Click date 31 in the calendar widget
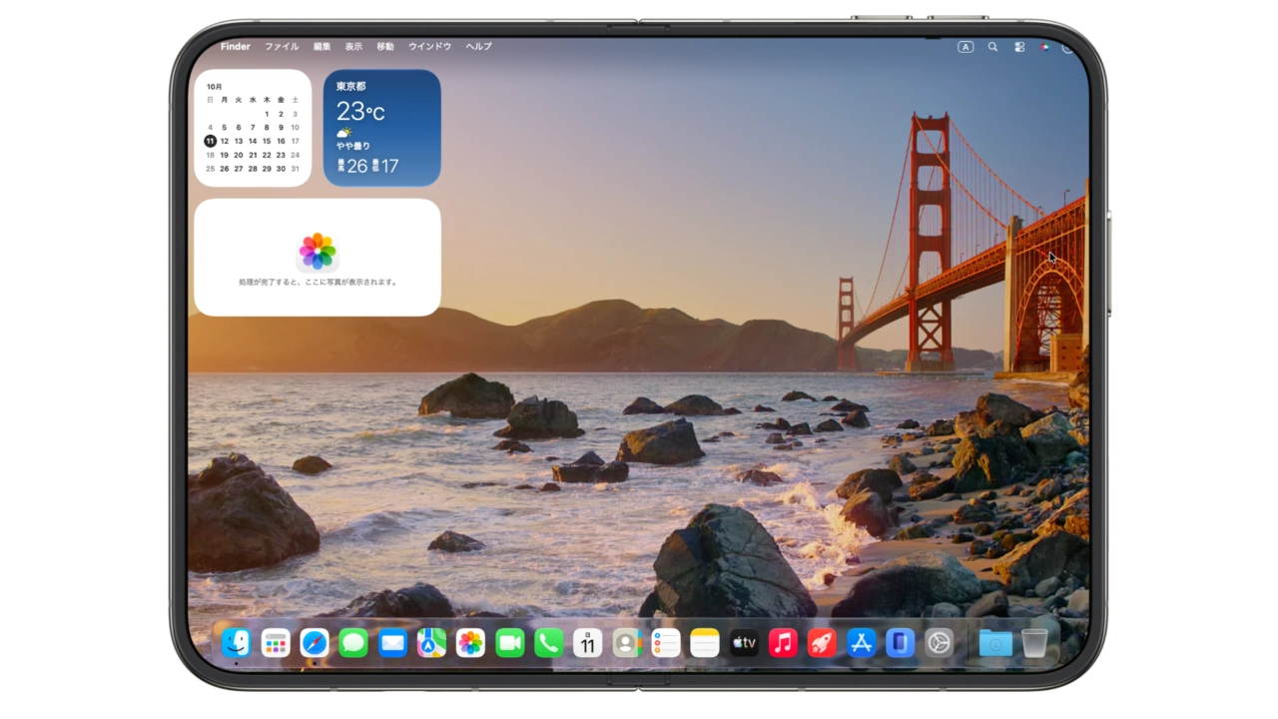Viewport: 1278px width, 719px height. [x=295, y=169]
